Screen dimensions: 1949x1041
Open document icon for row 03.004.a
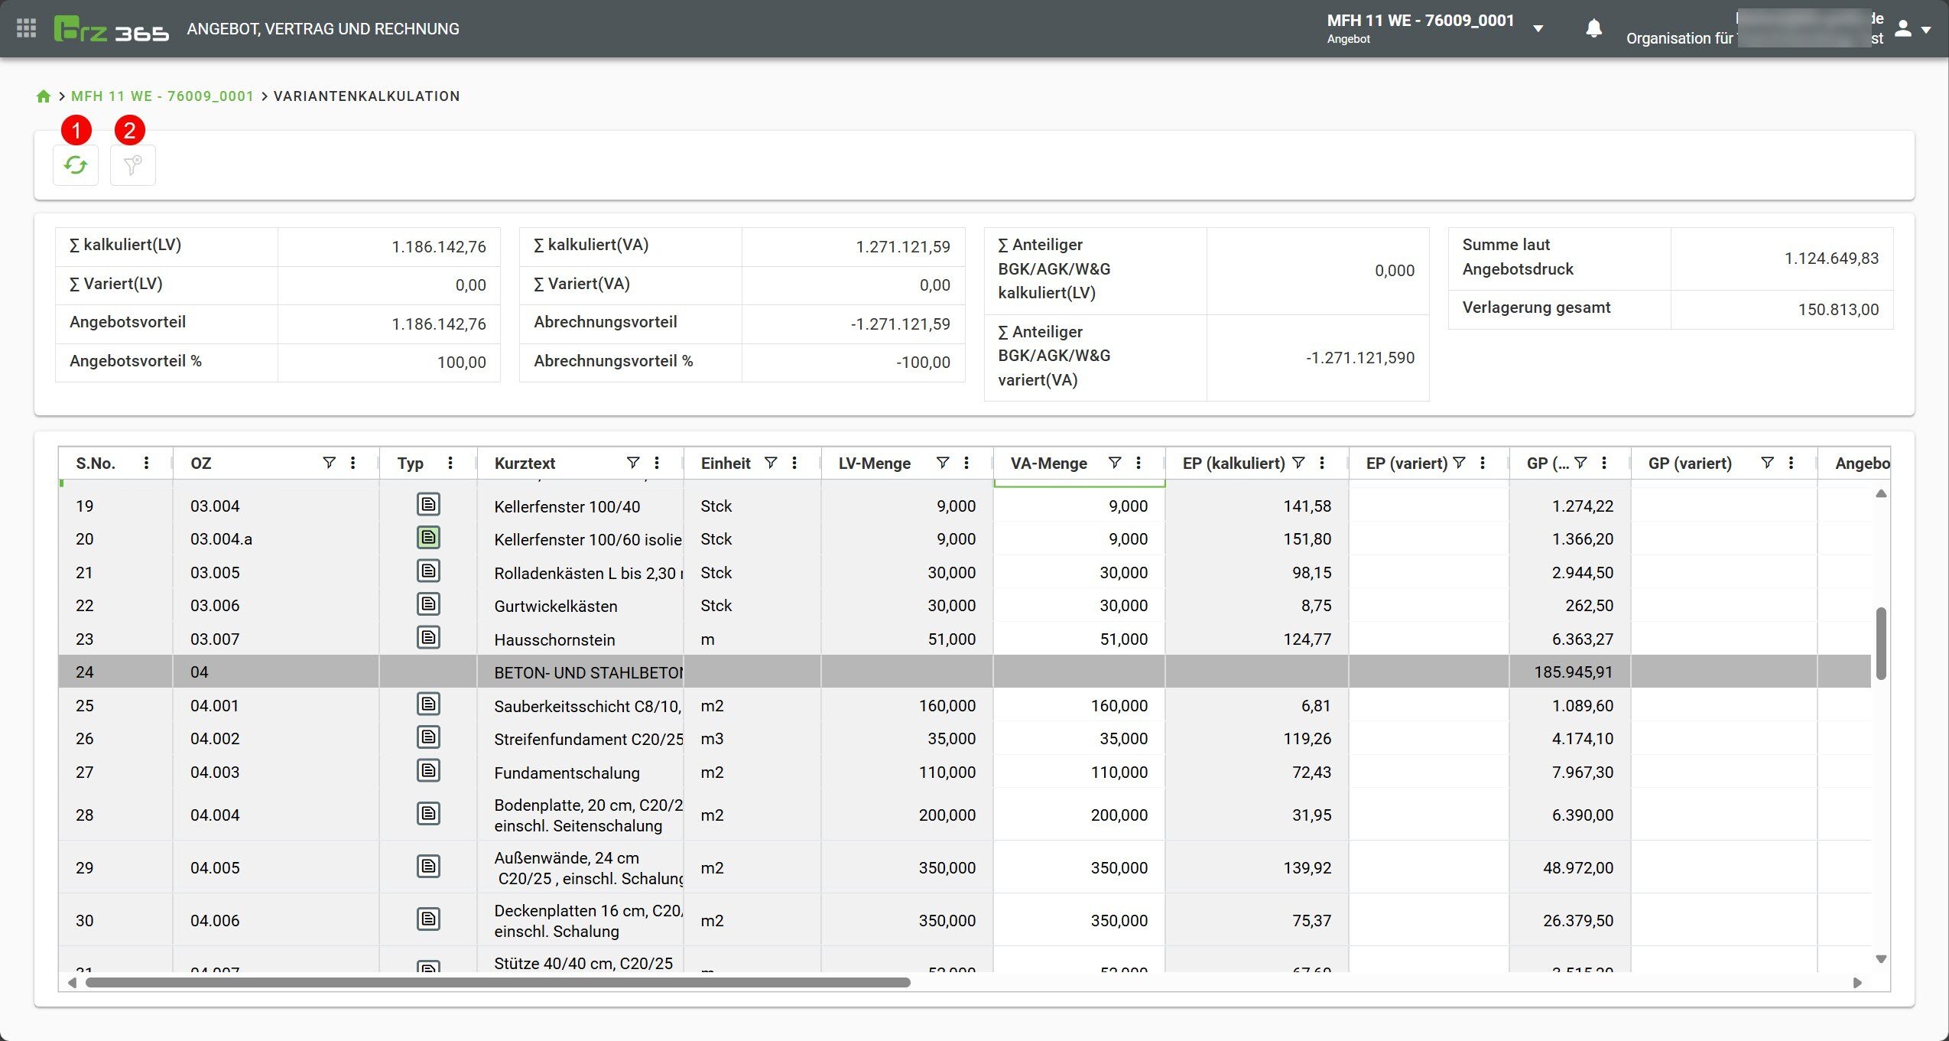[428, 538]
